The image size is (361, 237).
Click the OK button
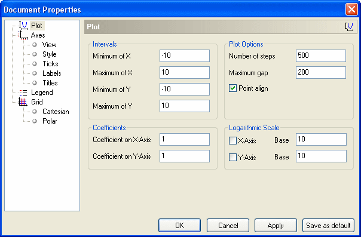(x=179, y=225)
